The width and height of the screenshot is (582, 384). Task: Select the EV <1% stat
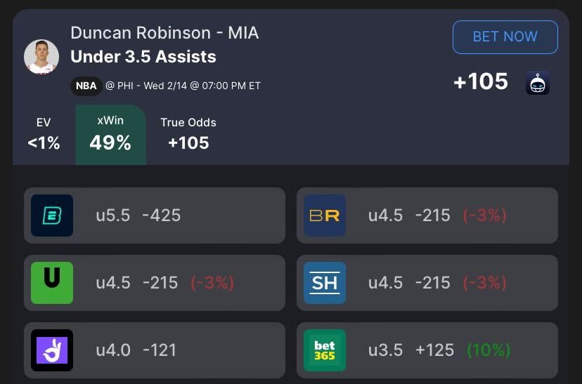[44, 133]
